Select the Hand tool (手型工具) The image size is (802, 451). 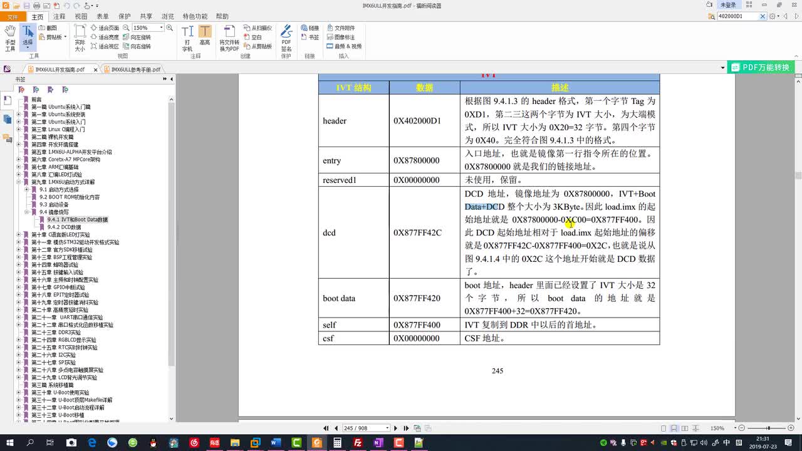pyautogui.click(x=10, y=38)
